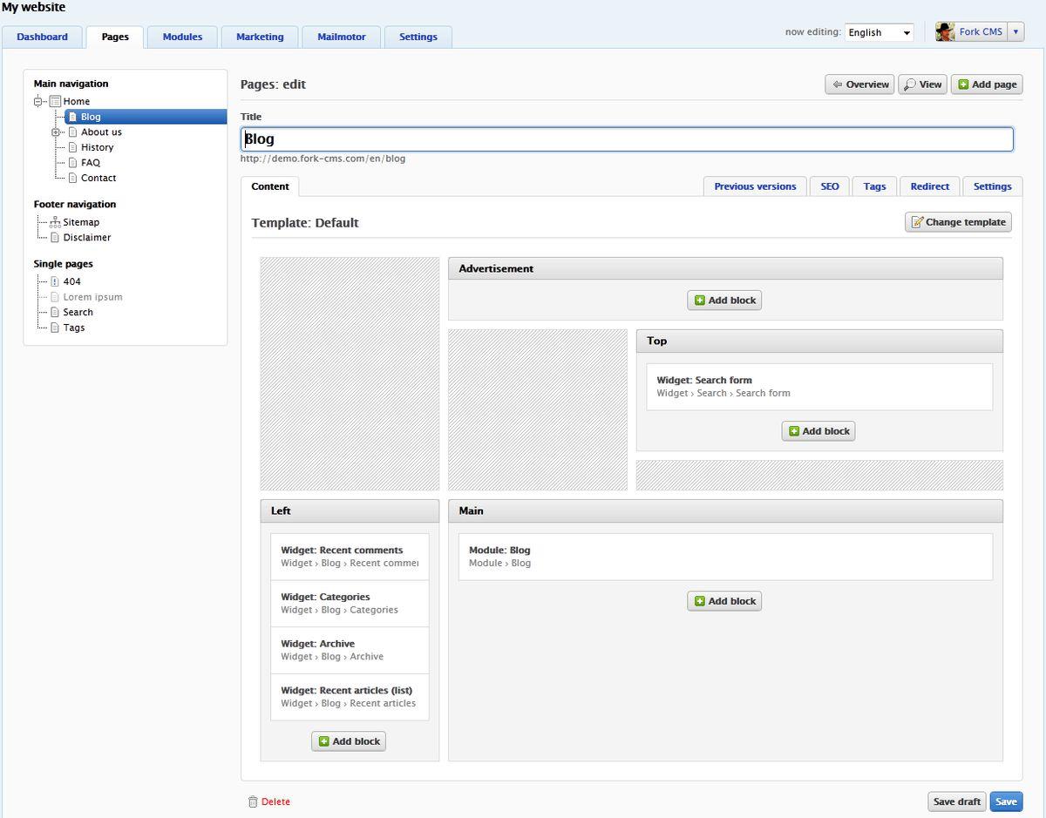Open the Modules main tab
This screenshot has width=1046, height=818.
pyautogui.click(x=182, y=37)
